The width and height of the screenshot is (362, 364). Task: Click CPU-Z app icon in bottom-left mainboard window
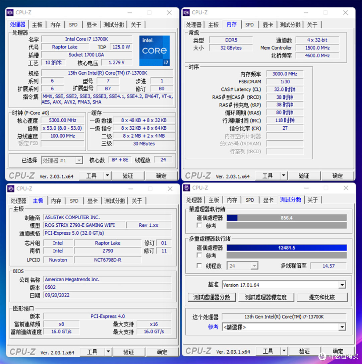coord(11,189)
